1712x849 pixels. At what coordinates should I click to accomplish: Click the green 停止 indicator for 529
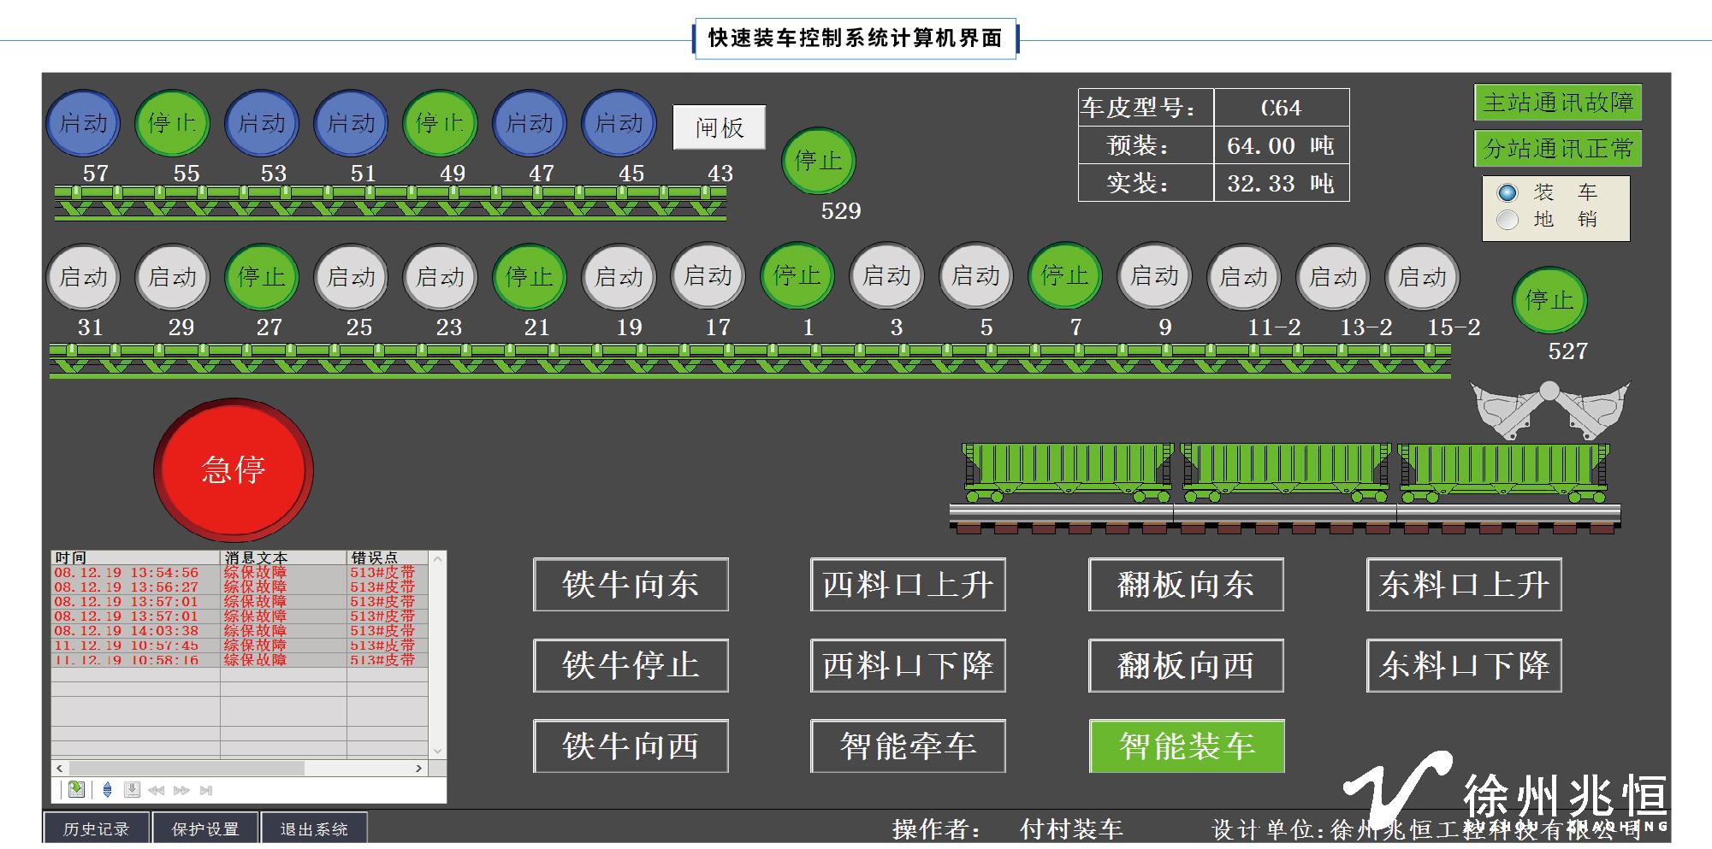[x=818, y=162]
